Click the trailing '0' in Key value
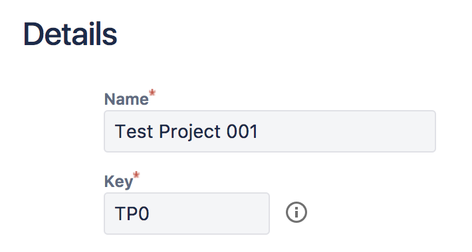This screenshot has width=472, height=252. [144, 214]
